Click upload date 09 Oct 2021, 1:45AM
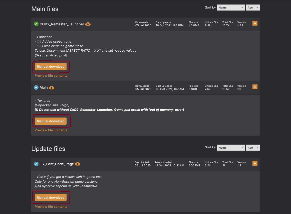The image size is (291, 214). [170, 89]
